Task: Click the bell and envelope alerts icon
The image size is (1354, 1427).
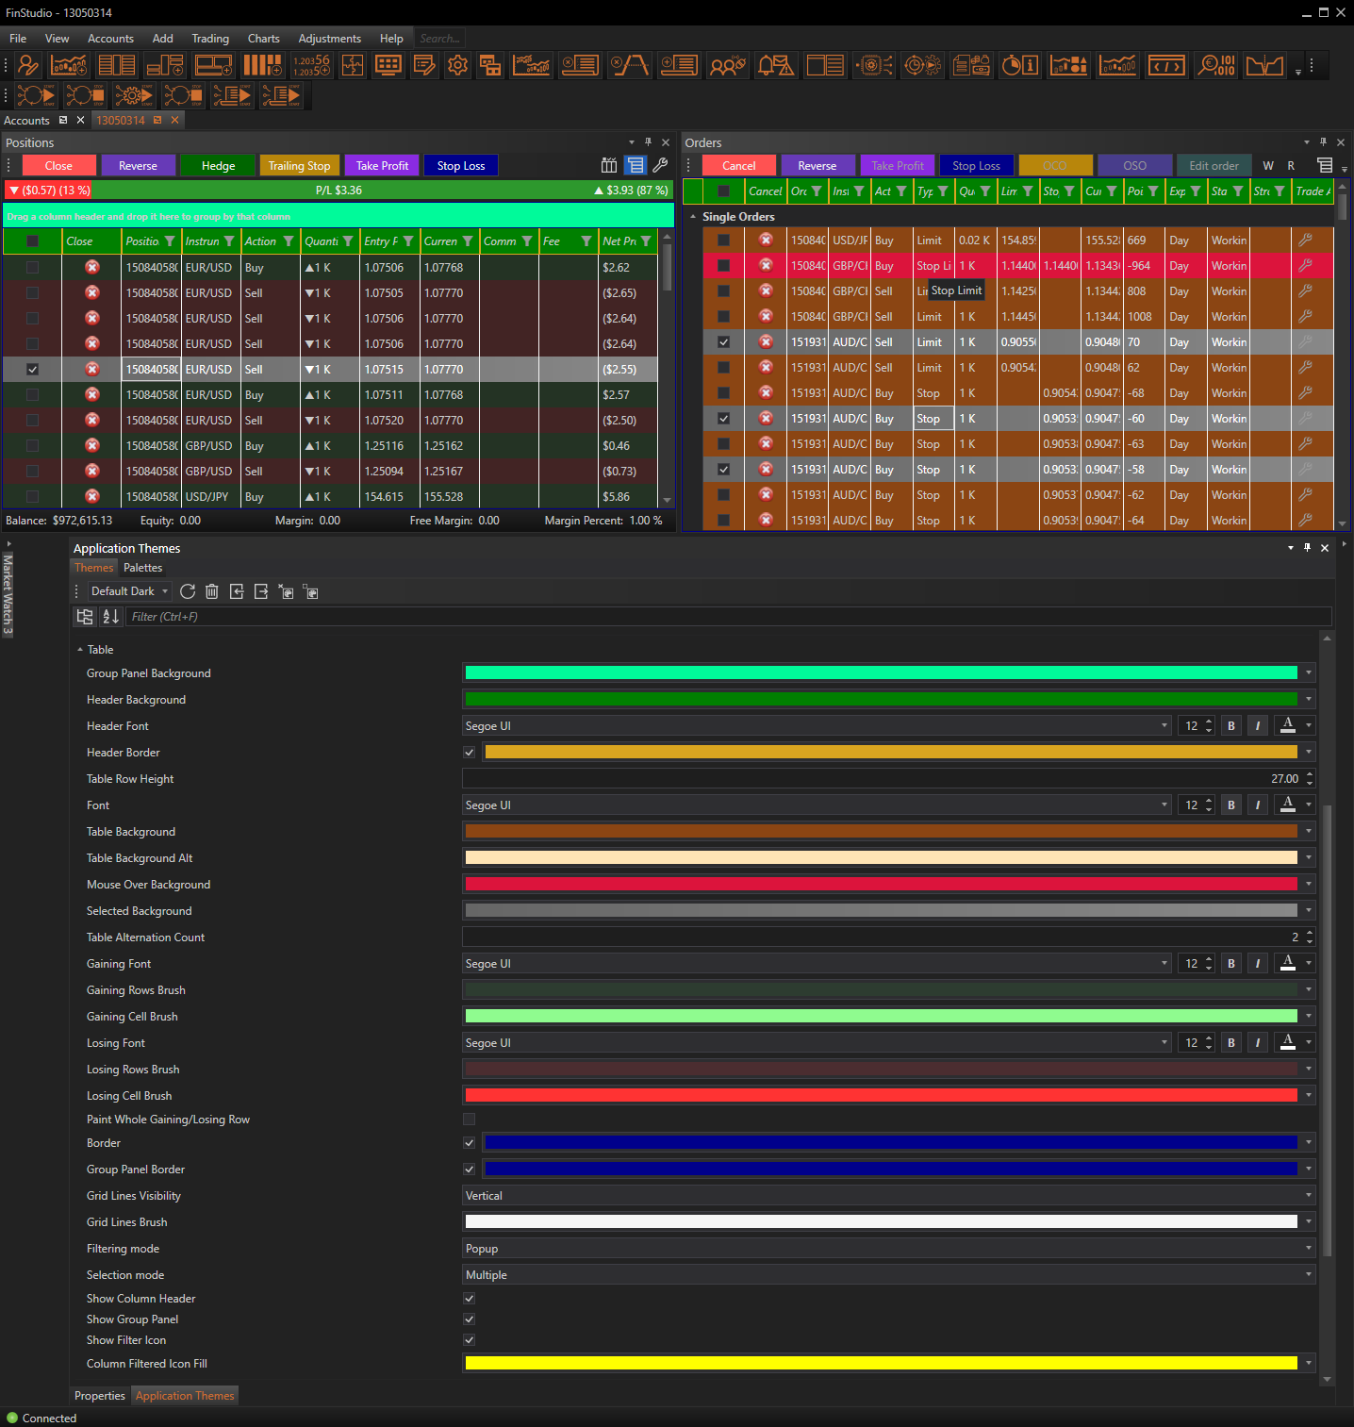Action: tap(776, 65)
